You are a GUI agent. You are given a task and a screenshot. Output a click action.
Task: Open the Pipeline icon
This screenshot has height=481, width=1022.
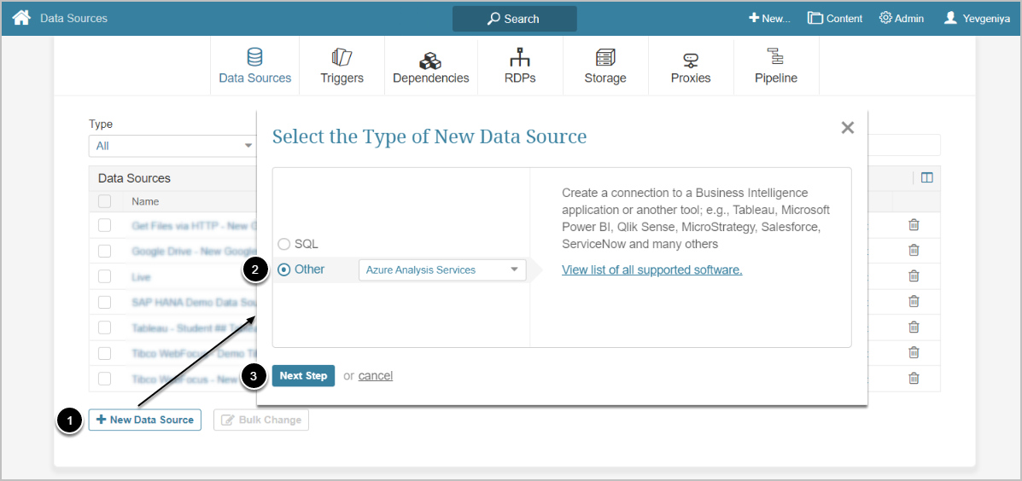pyautogui.click(x=775, y=57)
